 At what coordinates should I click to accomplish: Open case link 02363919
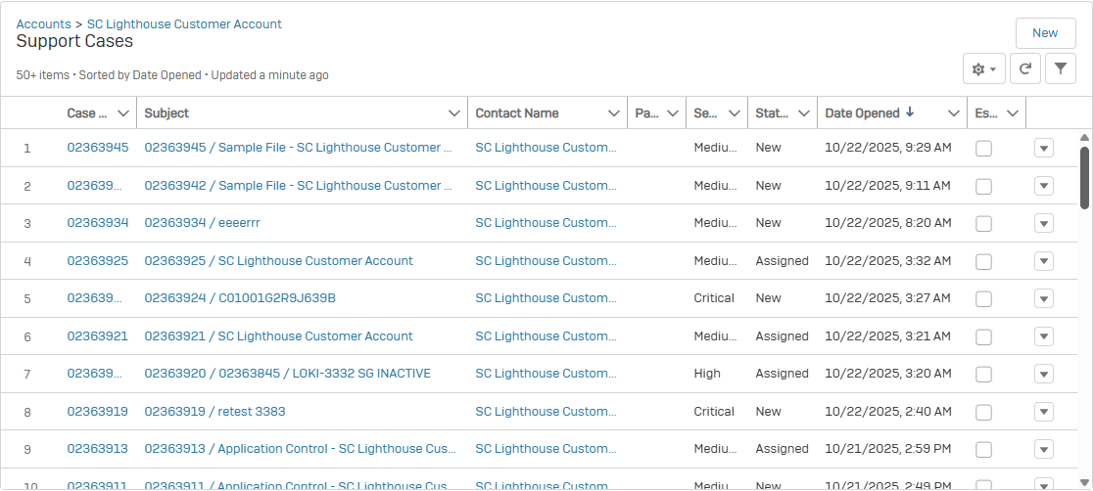coord(97,412)
